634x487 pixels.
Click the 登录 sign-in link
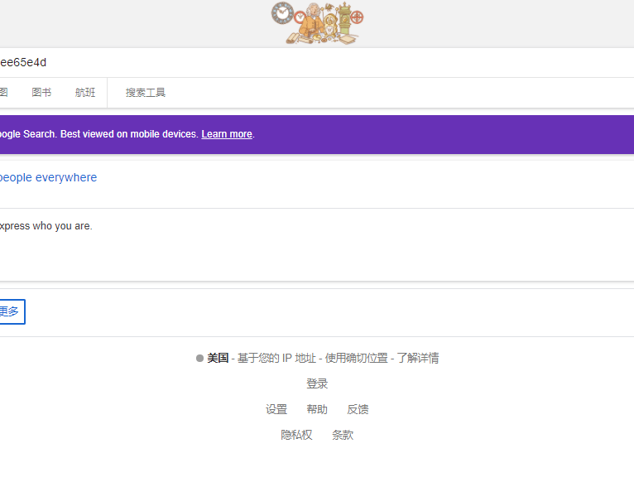[x=317, y=384]
